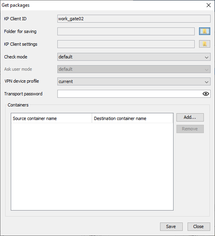Image resolution: width=215 pixels, height=236 pixels.
Task: Click the empty containers list area
Action: pos(92,166)
